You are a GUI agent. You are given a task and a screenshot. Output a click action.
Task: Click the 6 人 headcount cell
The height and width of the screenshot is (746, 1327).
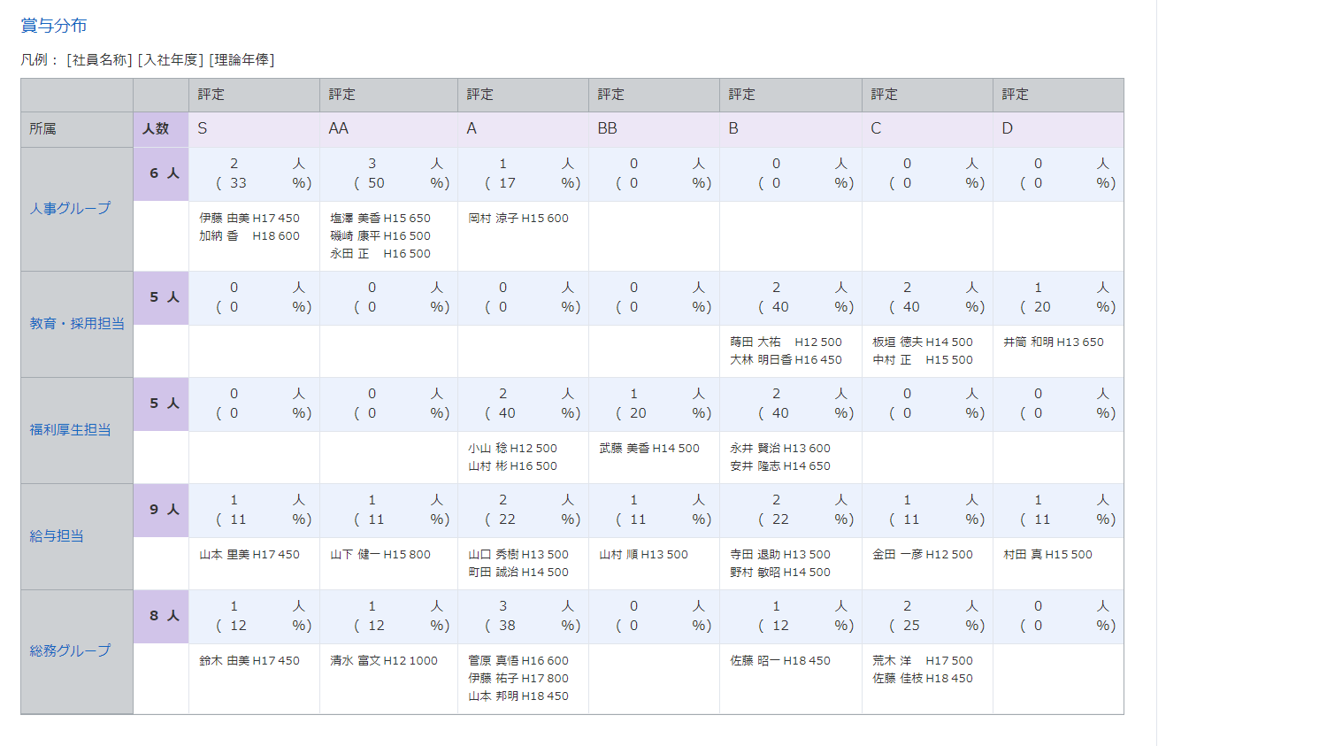[164, 173]
